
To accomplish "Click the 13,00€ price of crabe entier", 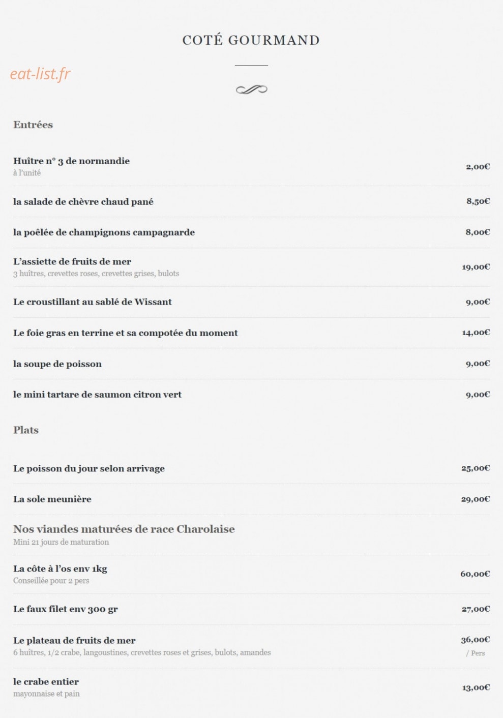I will (x=476, y=687).
